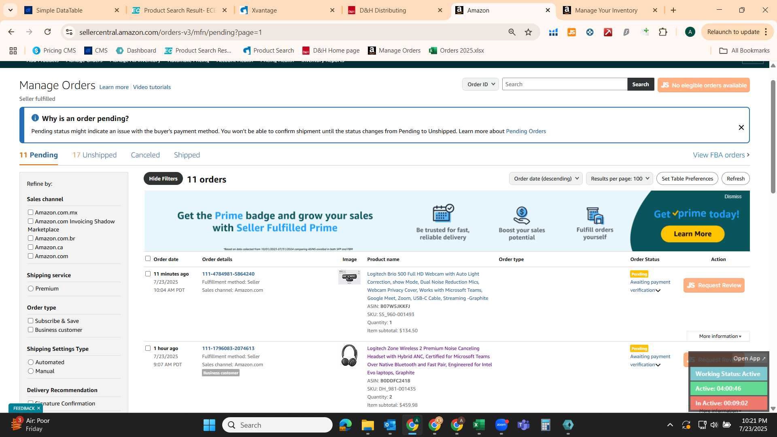Click the Hide Filters button
Image resolution: width=777 pixels, height=437 pixels.
click(x=163, y=178)
